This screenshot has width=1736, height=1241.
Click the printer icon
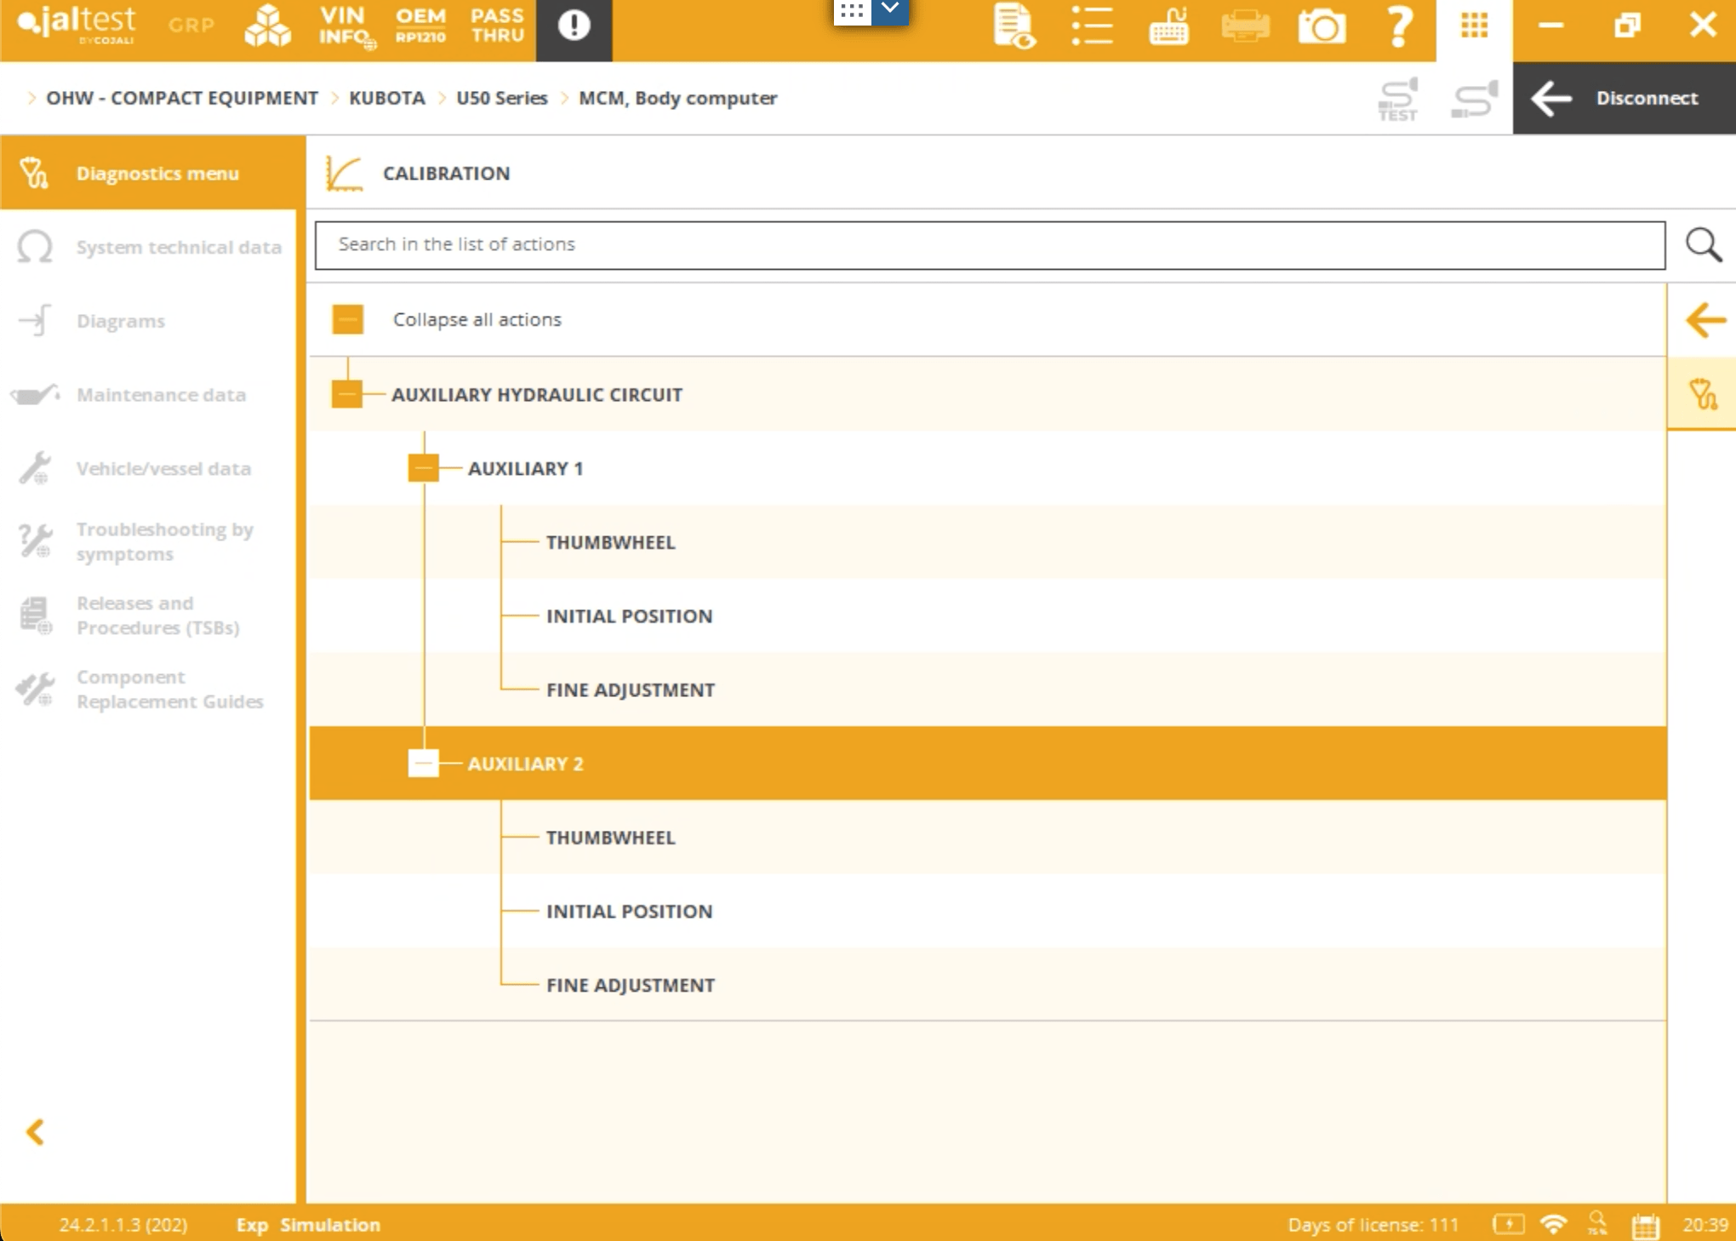[x=1245, y=27]
